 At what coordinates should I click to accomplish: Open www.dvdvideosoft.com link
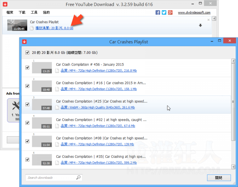point(194,13)
